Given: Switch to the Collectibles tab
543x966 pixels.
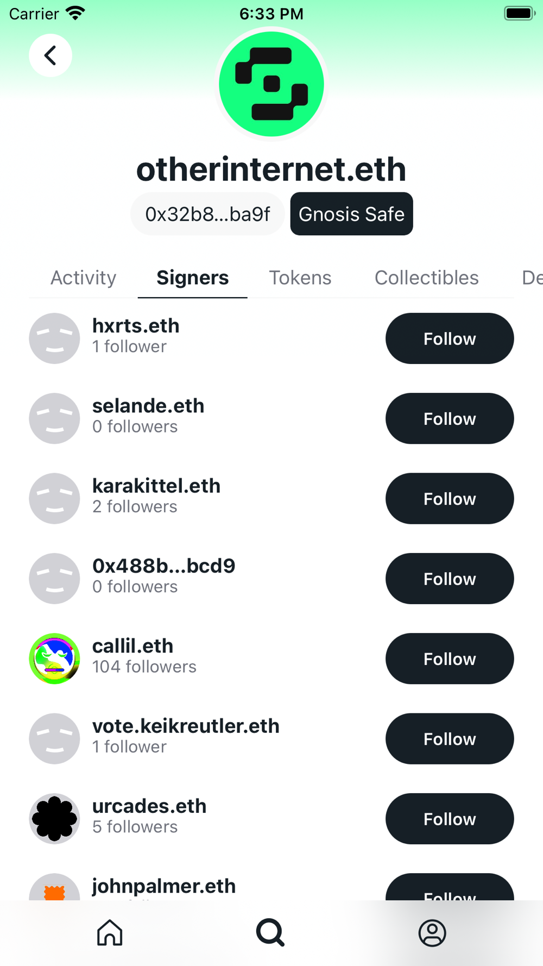Looking at the screenshot, I should pos(427,278).
